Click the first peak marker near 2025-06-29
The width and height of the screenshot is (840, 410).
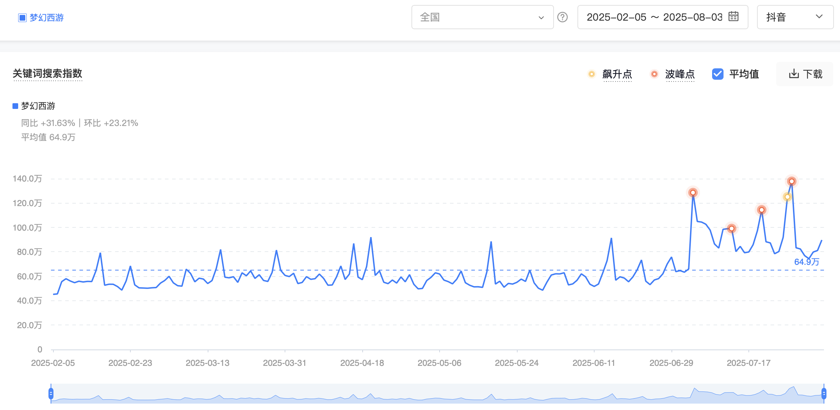(x=693, y=193)
